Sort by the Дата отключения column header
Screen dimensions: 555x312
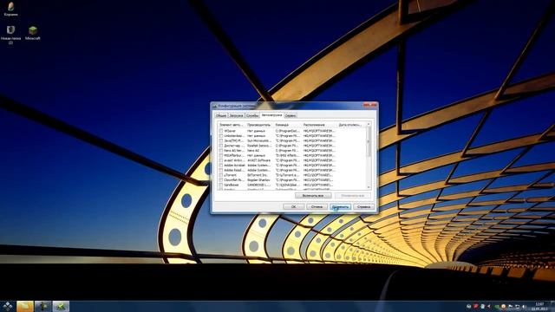[x=351, y=125]
